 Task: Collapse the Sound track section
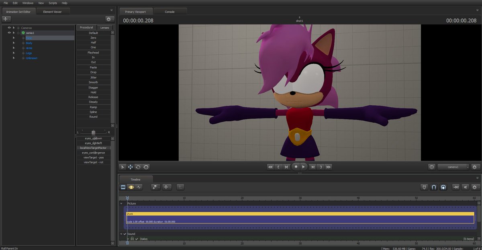[121, 234]
